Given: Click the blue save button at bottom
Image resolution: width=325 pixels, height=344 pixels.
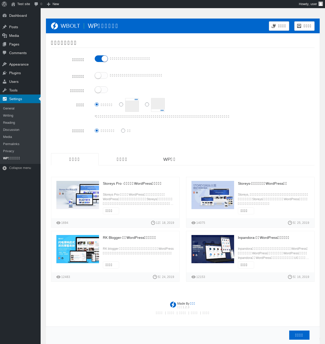Looking at the screenshot, I should [299, 335].
